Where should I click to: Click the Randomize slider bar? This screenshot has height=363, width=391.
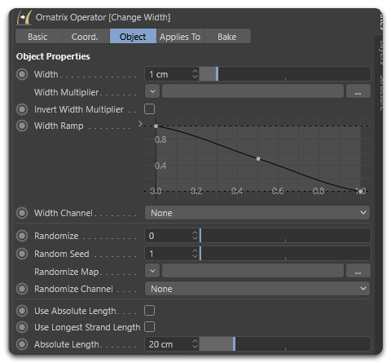[x=285, y=236]
